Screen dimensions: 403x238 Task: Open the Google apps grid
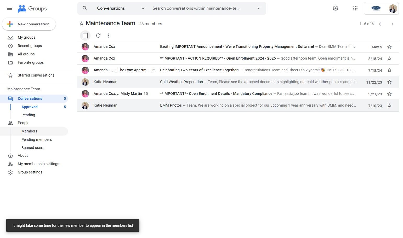[355, 8]
